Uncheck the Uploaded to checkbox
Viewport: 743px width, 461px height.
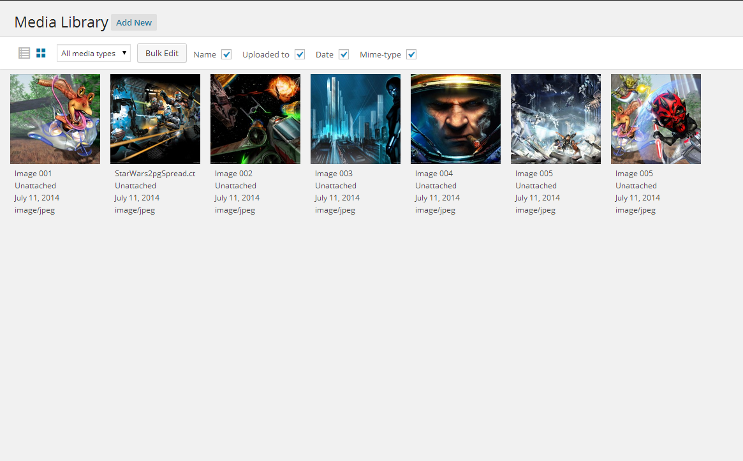tap(300, 54)
